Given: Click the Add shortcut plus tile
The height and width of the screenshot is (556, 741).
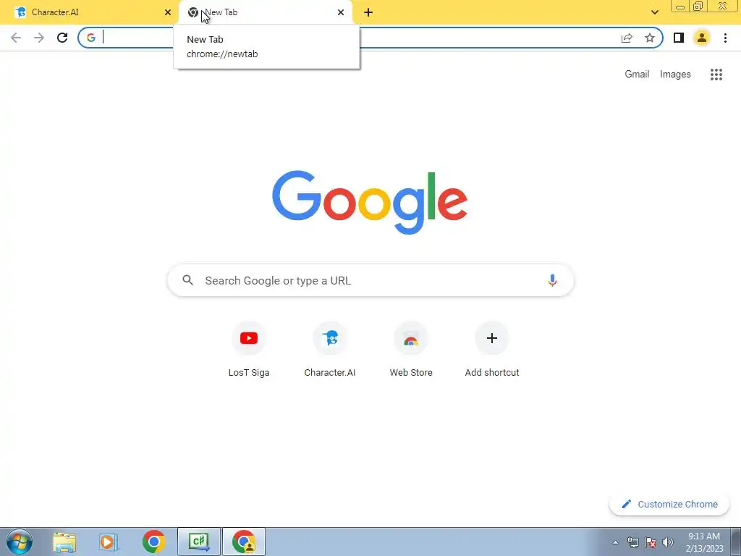Looking at the screenshot, I should point(492,349).
